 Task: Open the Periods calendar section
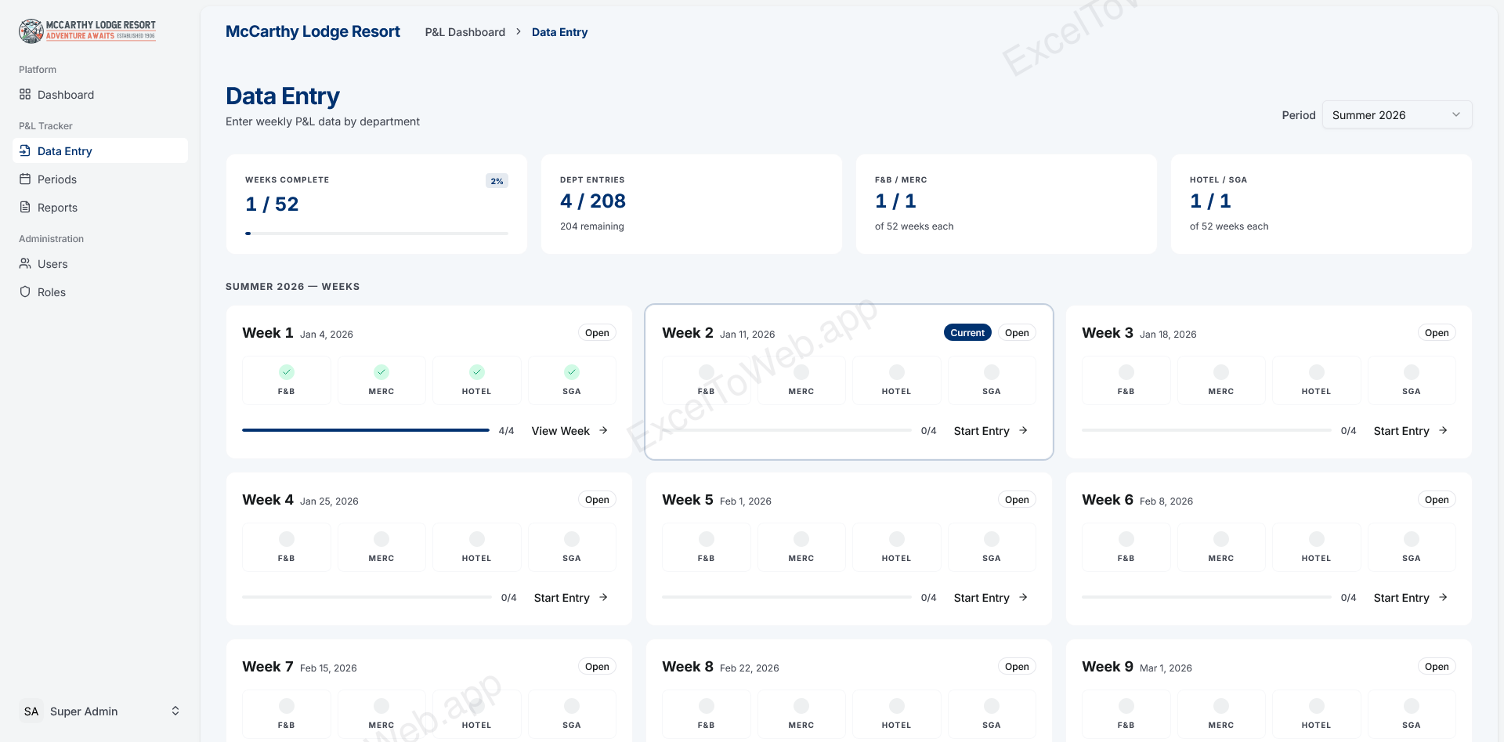(x=57, y=179)
